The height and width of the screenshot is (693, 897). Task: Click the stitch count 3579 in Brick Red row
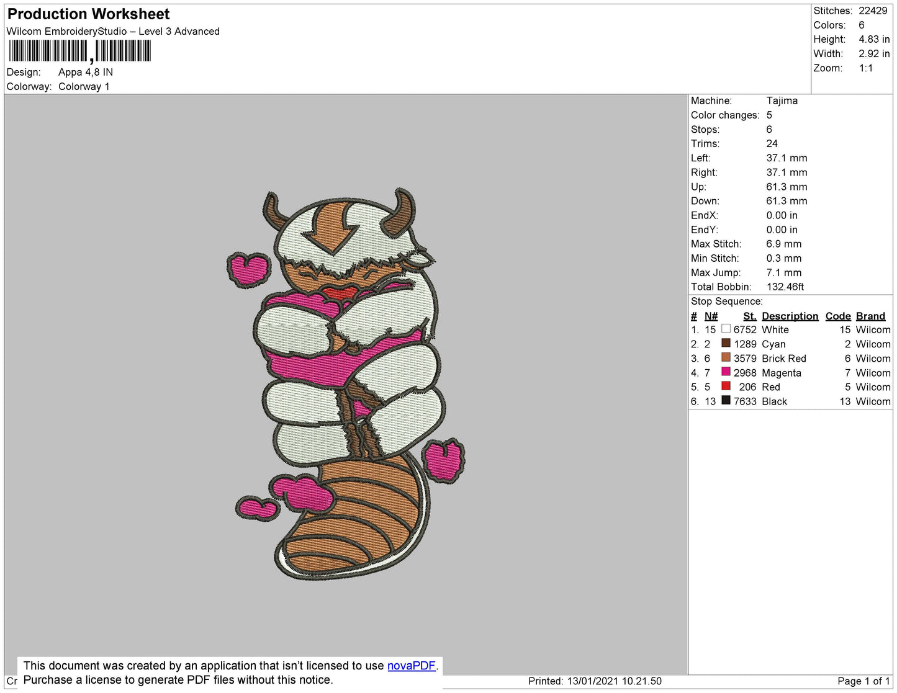tap(745, 359)
